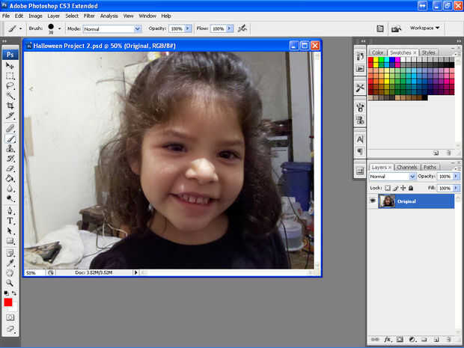This screenshot has height=348, width=464.
Task: Select the Brush tool in toolbox
Action: click(x=10, y=138)
